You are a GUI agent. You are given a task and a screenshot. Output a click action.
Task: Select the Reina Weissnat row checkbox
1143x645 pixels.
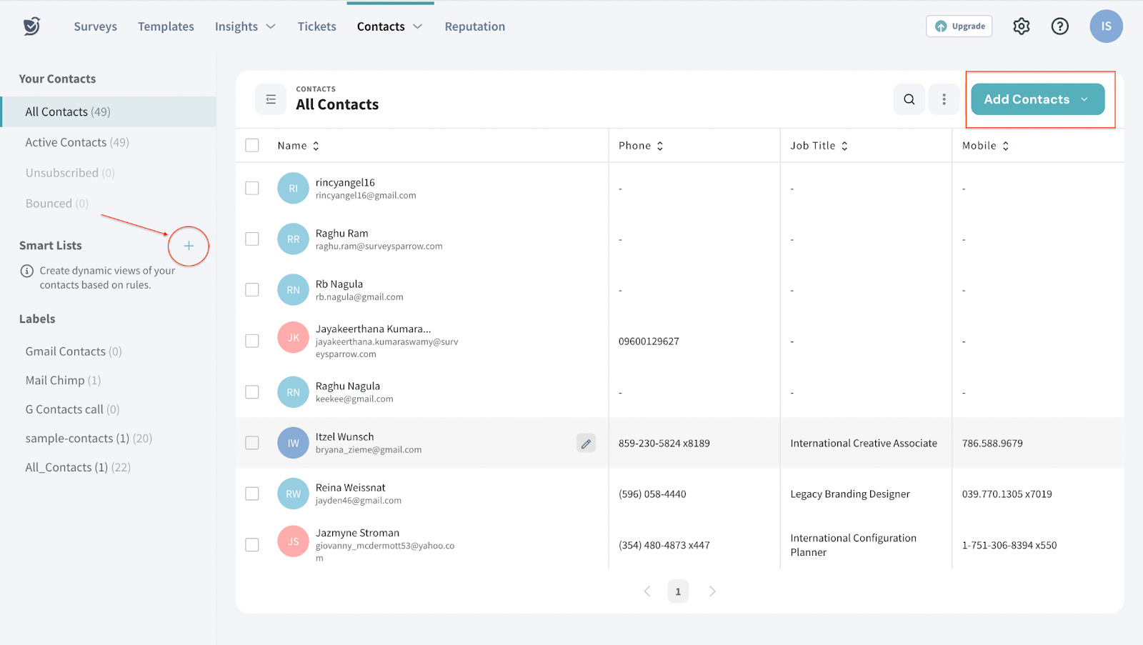[x=252, y=494]
